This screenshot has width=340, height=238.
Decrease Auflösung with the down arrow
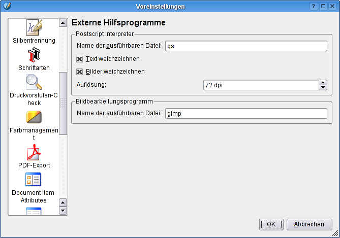click(x=323, y=88)
